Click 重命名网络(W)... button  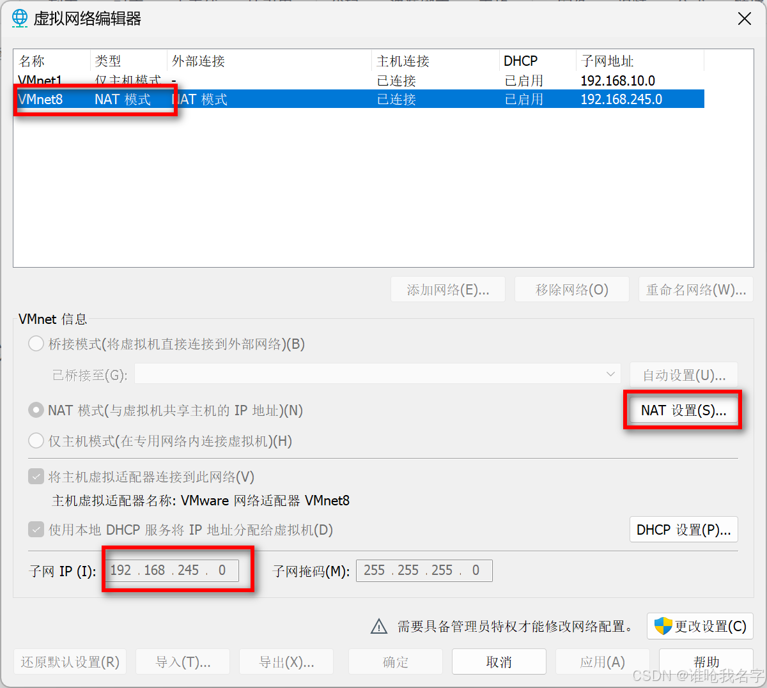pos(695,289)
